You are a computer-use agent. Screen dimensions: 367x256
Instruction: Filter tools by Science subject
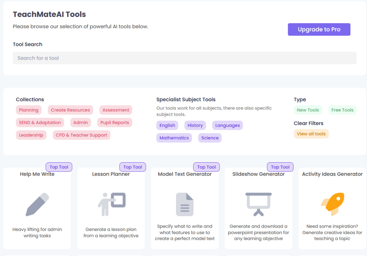[210, 138]
